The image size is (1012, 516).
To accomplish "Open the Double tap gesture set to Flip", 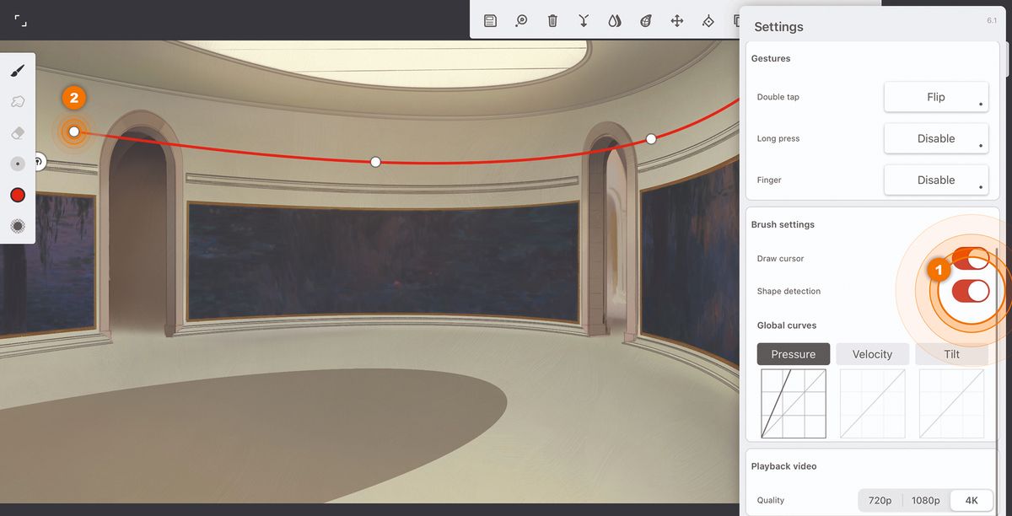I will click(x=936, y=96).
